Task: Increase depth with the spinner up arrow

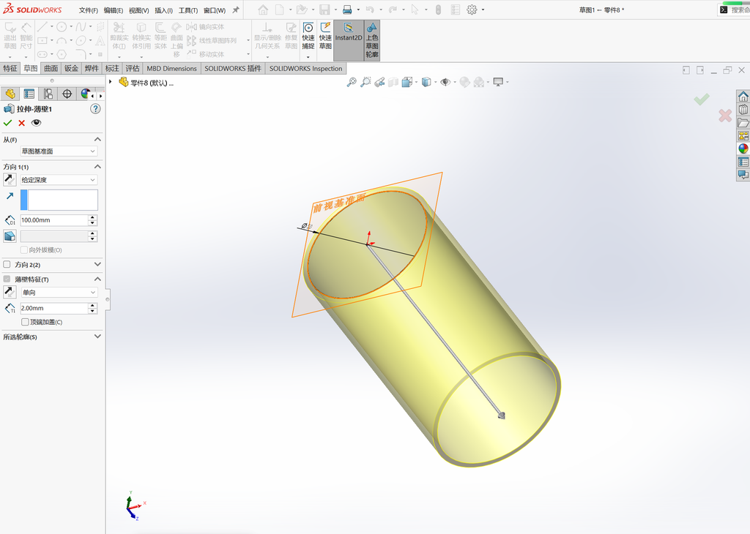Action: click(93, 217)
